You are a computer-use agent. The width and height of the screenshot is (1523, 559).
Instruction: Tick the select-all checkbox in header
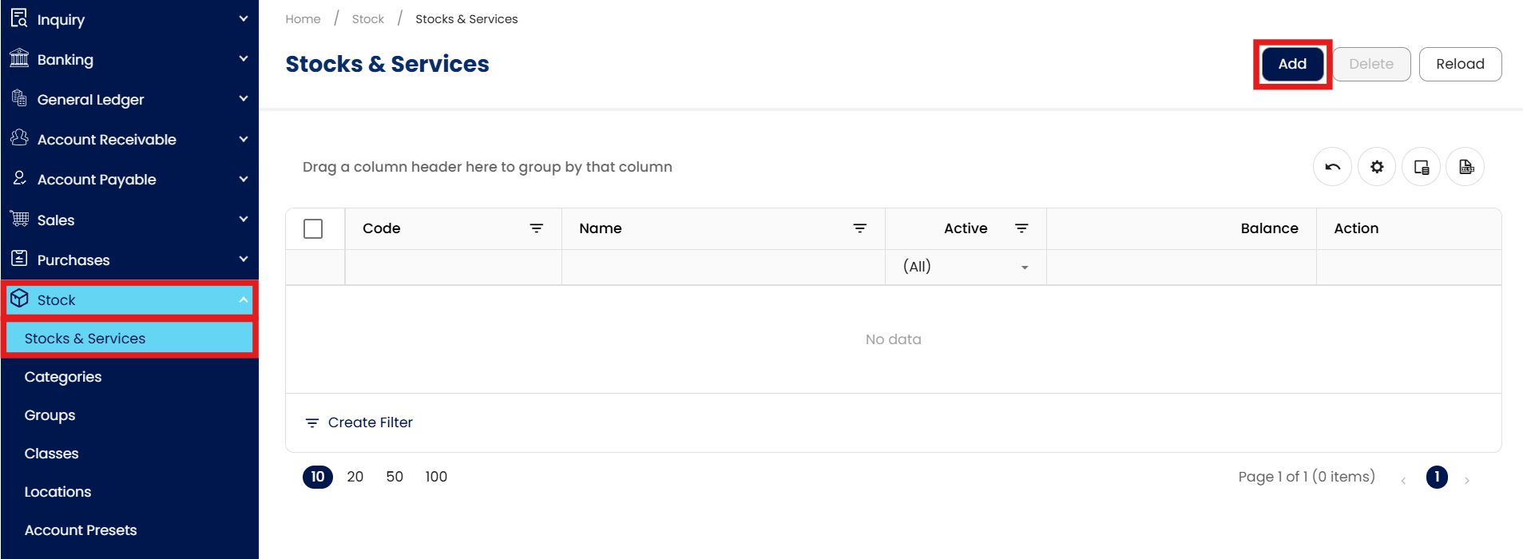click(313, 229)
